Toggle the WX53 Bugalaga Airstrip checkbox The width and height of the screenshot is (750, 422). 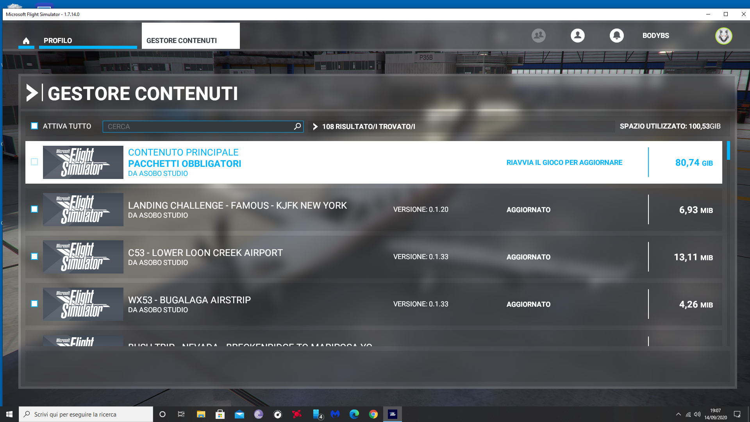(34, 304)
